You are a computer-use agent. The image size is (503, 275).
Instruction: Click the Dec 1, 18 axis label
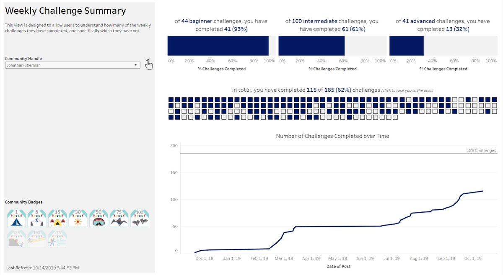pyautogui.click(x=205, y=259)
